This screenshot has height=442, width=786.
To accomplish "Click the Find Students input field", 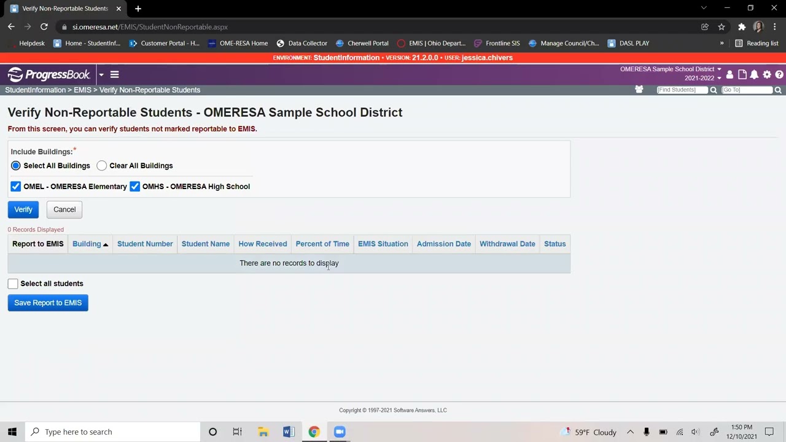I will pos(682,90).
